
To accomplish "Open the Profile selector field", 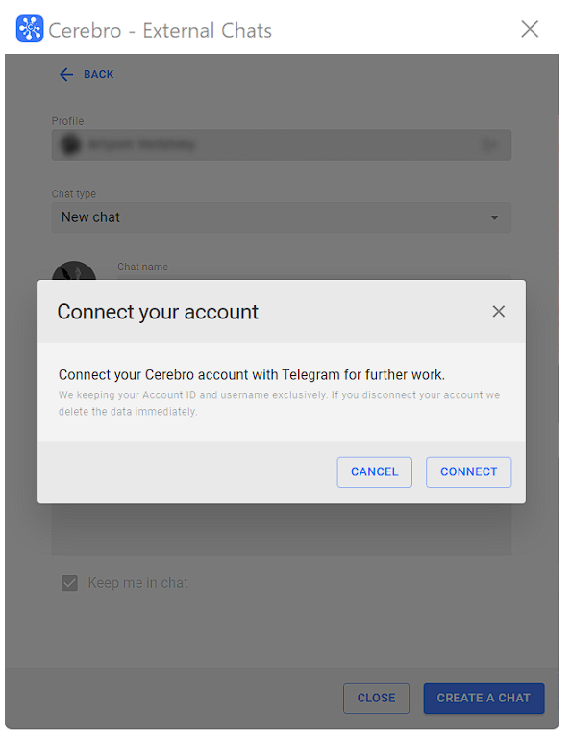I will point(282,144).
